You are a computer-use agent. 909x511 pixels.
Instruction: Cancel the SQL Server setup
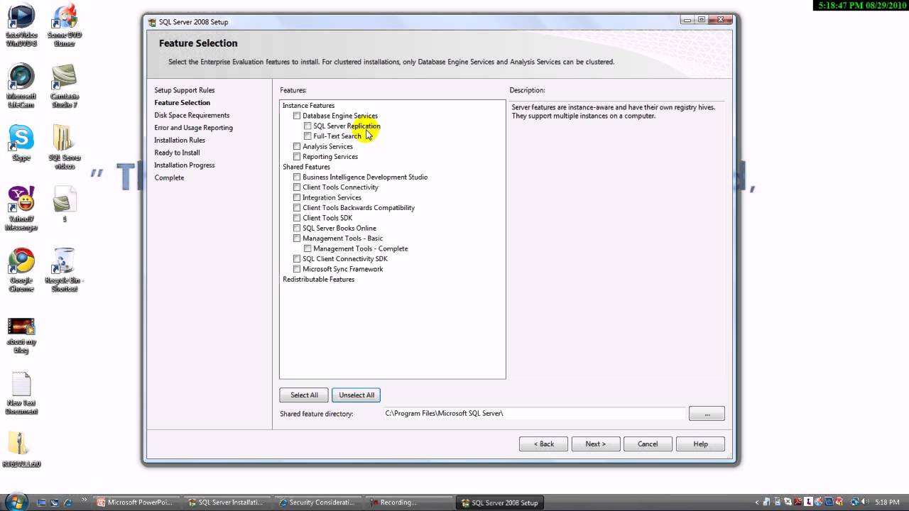[648, 444]
